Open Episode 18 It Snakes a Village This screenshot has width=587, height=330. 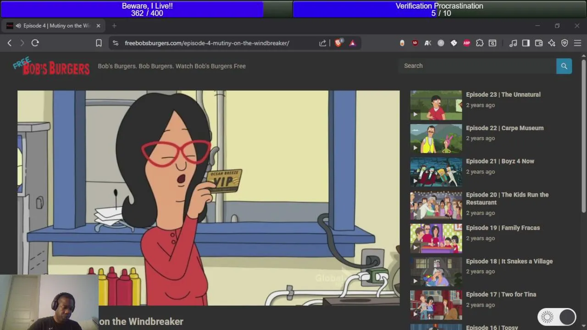[x=509, y=261]
